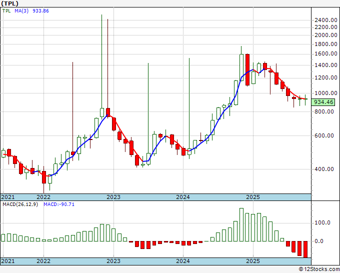The width and height of the screenshot is (340, 273).
Task: Click 2024 on the MACD timeline
Action: (x=183, y=261)
